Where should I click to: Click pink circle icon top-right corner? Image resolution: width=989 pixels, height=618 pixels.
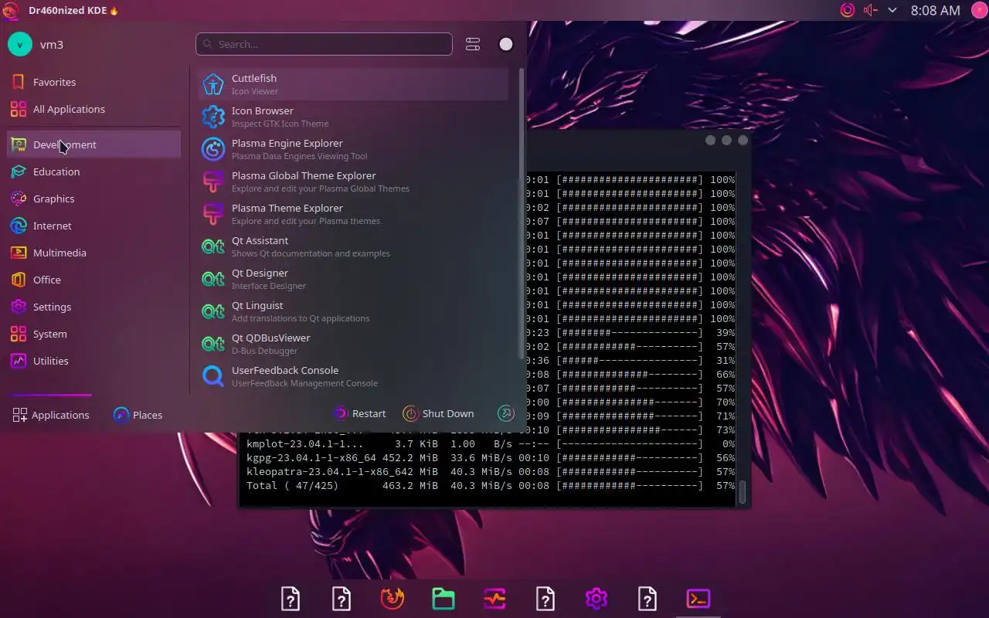click(978, 10)
